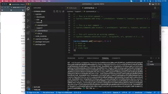Open the Atlassian sidebar icon
The width and height of the screenshot is (168, 94).
28,39
